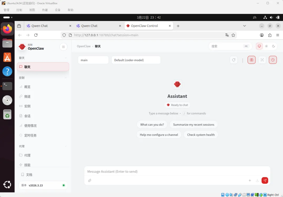Toggle the thinking brain button
Screen dimensions: 283x197
[x=252, y=60]
